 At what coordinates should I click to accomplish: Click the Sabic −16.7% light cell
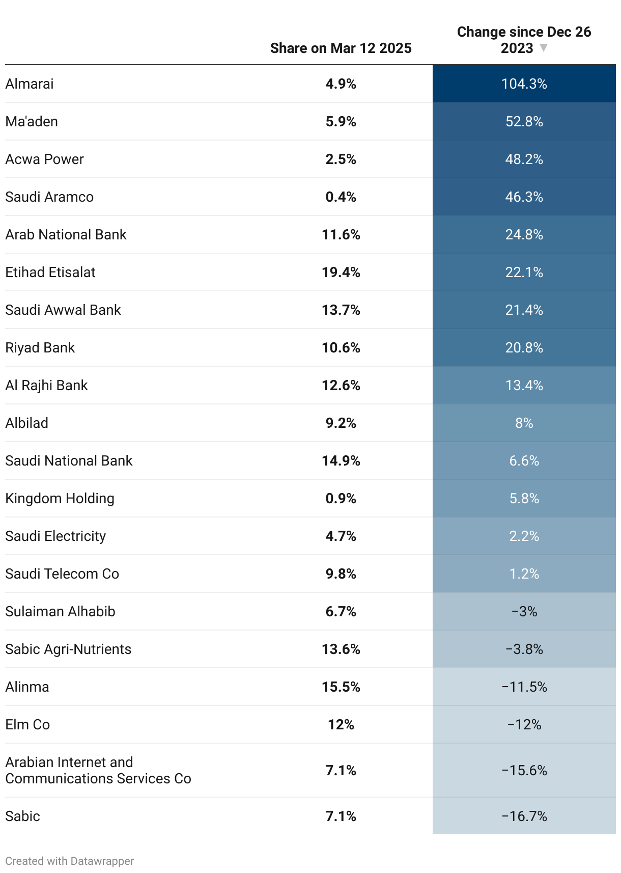pos(524,816)
